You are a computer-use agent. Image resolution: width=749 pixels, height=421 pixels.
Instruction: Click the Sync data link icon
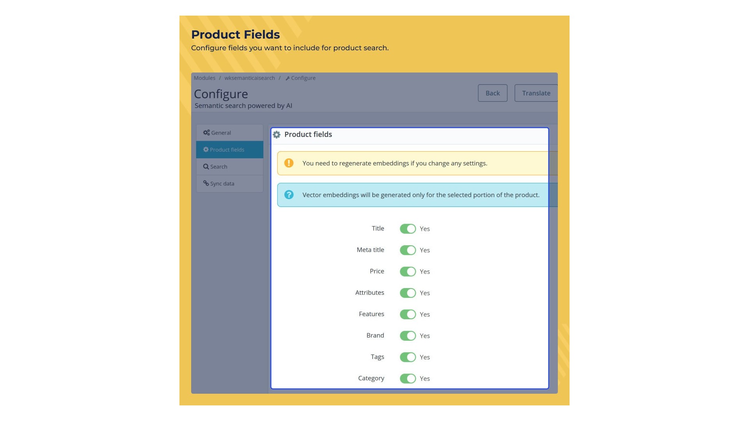click(206, 183)
